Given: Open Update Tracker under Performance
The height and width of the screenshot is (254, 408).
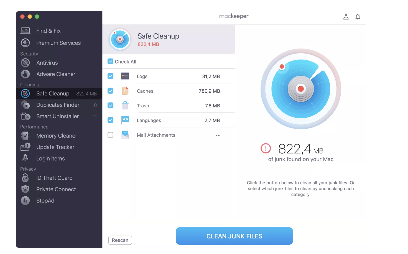Looking at the screenshot, I should pyautogui.click(x=25, y=147).
